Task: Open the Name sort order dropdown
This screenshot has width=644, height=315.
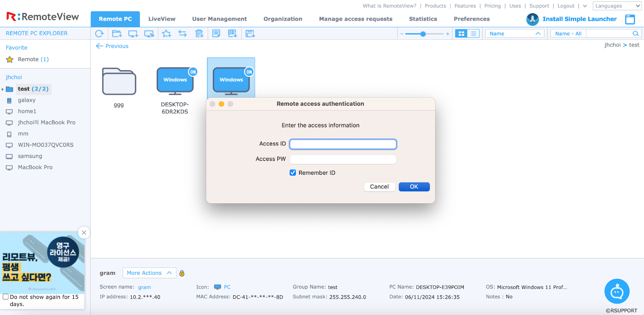Action: click(x=514, y=34)
